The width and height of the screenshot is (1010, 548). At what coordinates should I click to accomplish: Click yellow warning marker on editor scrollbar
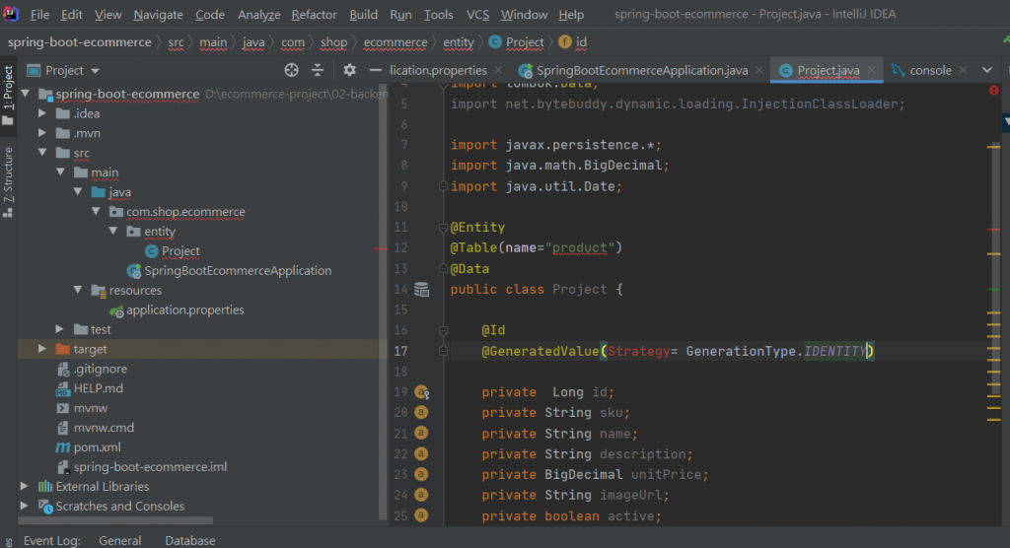pyautogui.click(x=993, y=146)
